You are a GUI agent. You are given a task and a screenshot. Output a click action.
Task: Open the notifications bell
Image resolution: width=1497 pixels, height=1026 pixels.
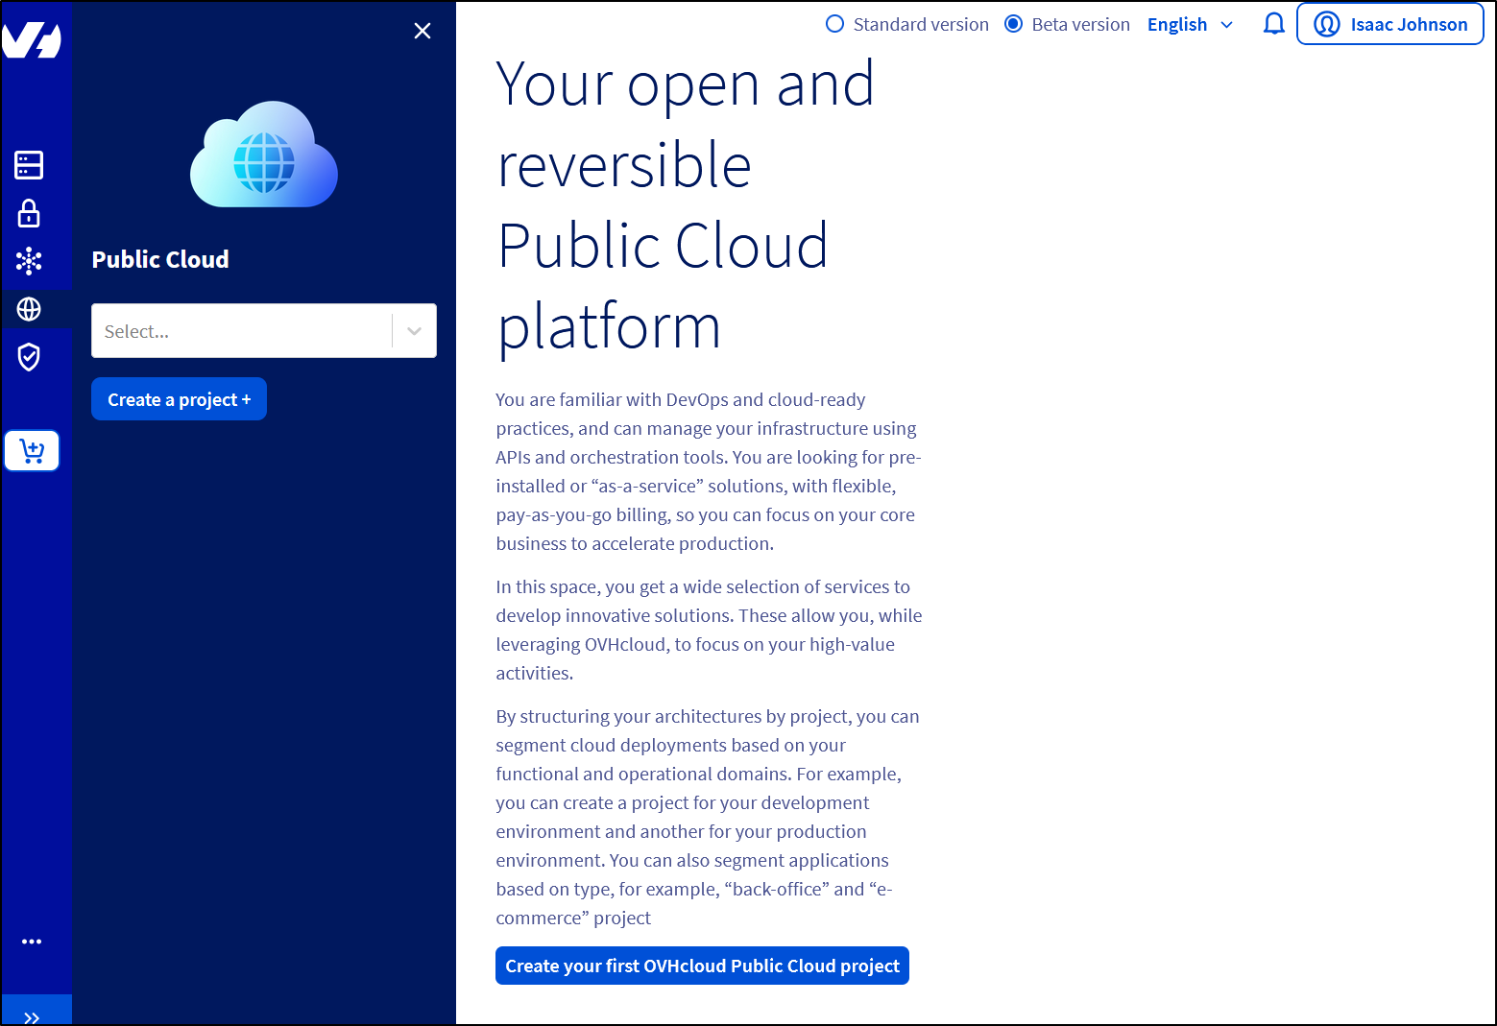1273,23
